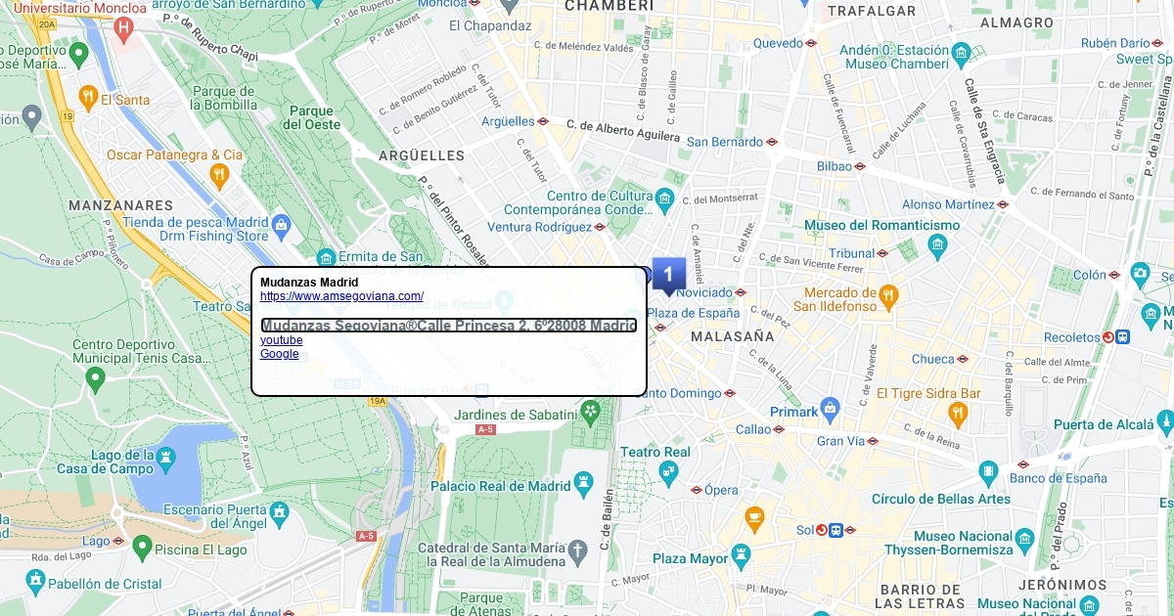Select the Ópera metro icon
The image size is (1174, 616).
697,490
